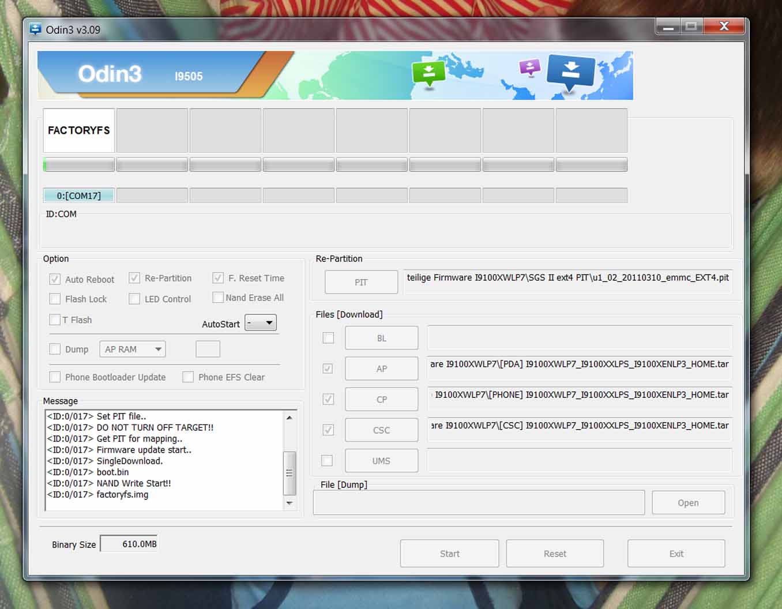Click the 'SingleDownload.' log line
This screenshot has width=782, height=609.
tap(105, 461)
